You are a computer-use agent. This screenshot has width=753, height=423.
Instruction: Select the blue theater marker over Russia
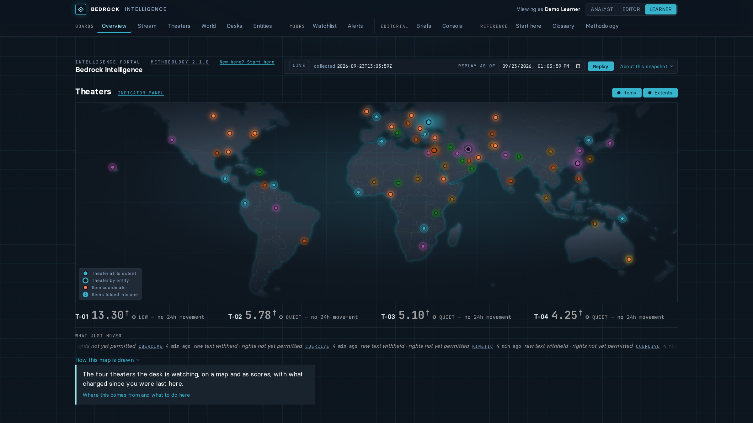coord(429,122)
